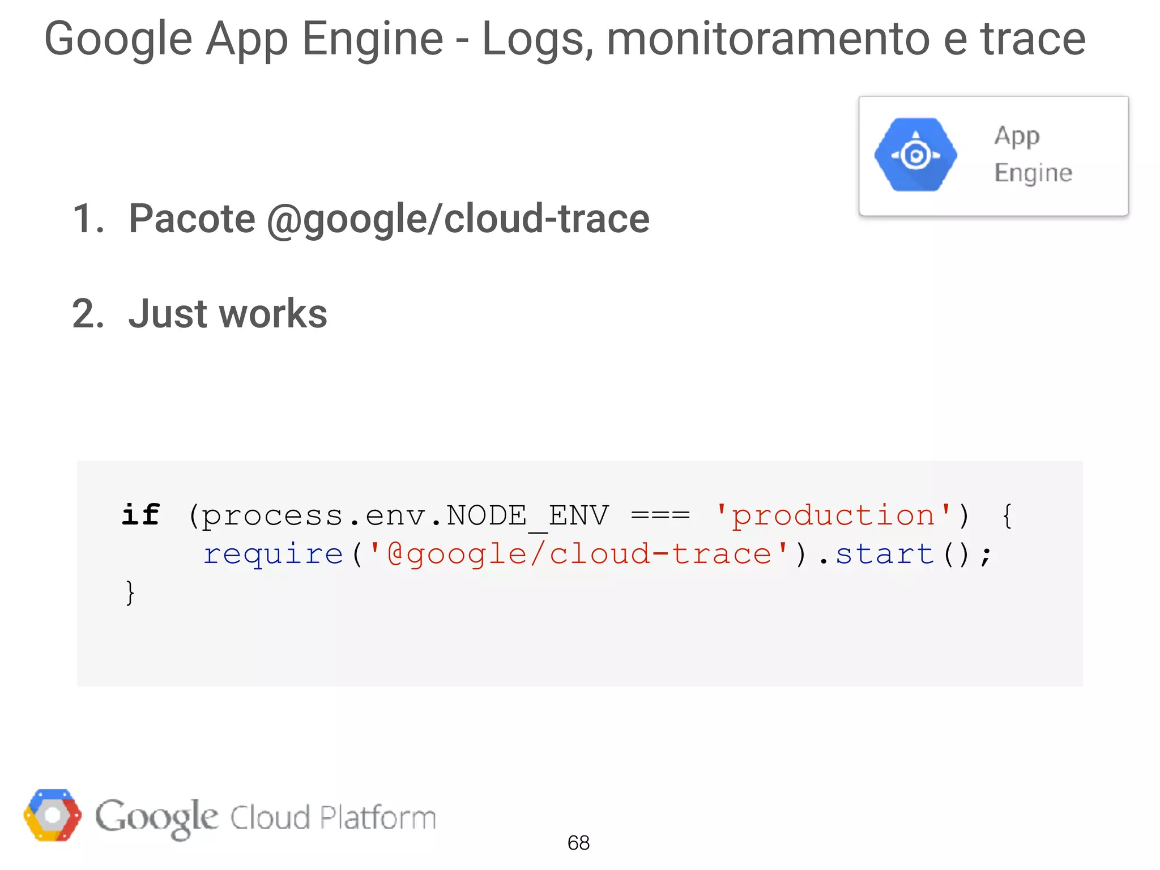
Task: Click the blue App Engine hexagon icon
Action: pos(915,155)
